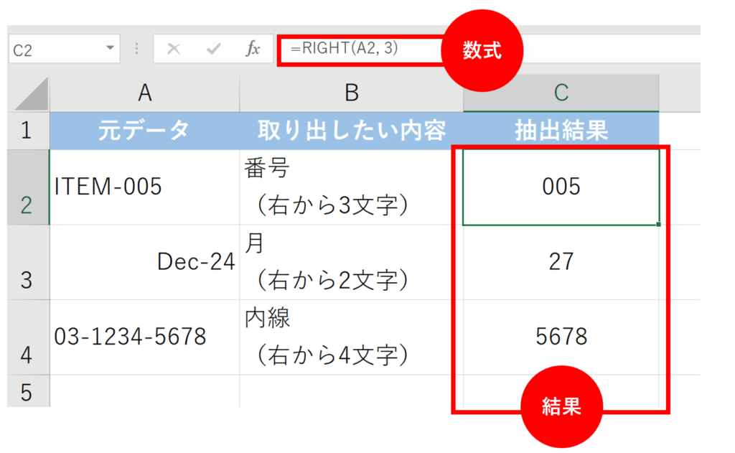This screenshot has height=453, width=735.
Task: Click cell showing 03-1234-5678
Action: tap(145, 336)
